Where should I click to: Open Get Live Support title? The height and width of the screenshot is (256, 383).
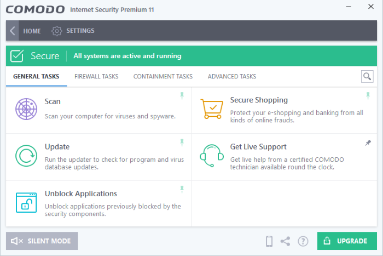point(258,146)
